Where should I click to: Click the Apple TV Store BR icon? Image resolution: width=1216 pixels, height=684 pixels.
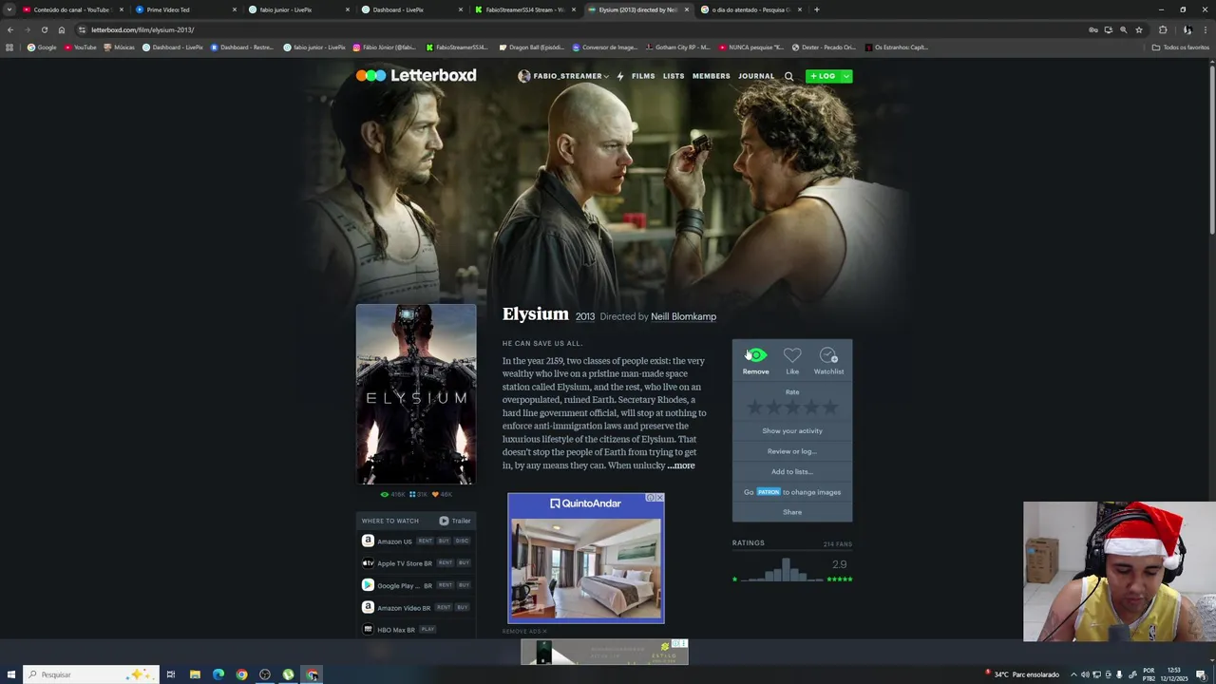coord(368,562)
